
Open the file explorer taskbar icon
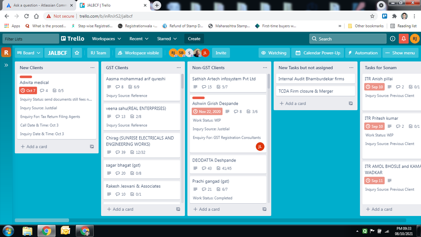[27, 231]
